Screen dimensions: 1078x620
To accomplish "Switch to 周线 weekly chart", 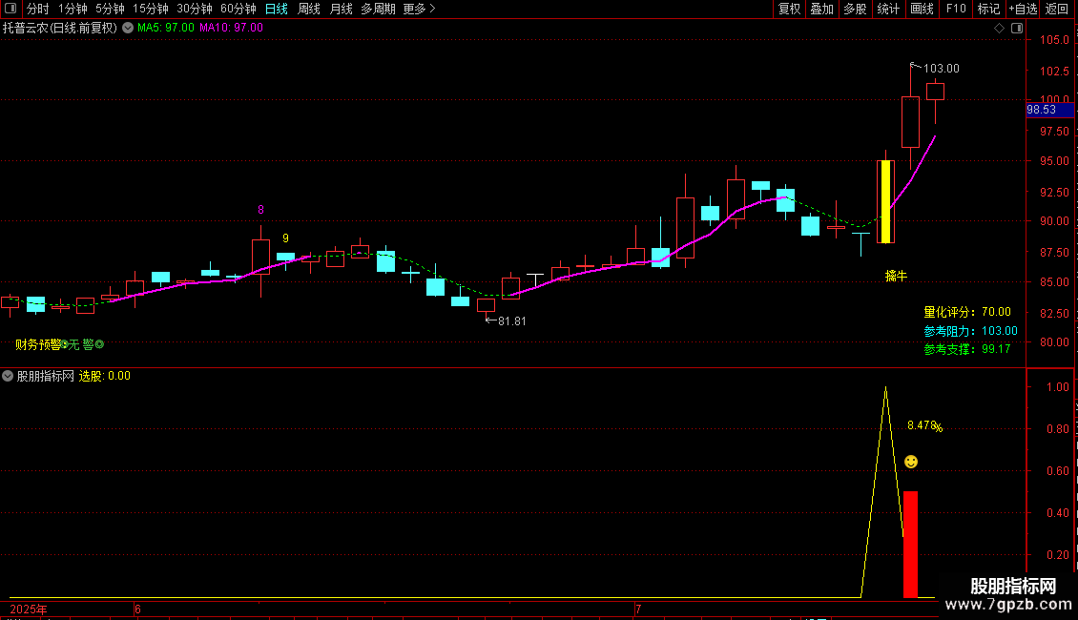I will coord(309,9).
